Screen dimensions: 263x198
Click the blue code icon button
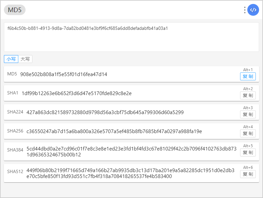[x=253, y=10]
